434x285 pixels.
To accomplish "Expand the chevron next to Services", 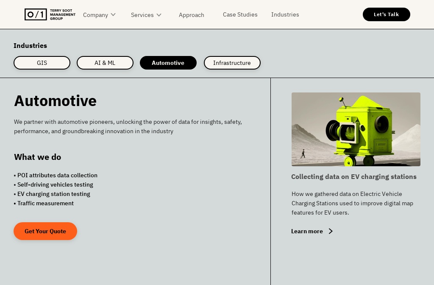I will point(159,15).
